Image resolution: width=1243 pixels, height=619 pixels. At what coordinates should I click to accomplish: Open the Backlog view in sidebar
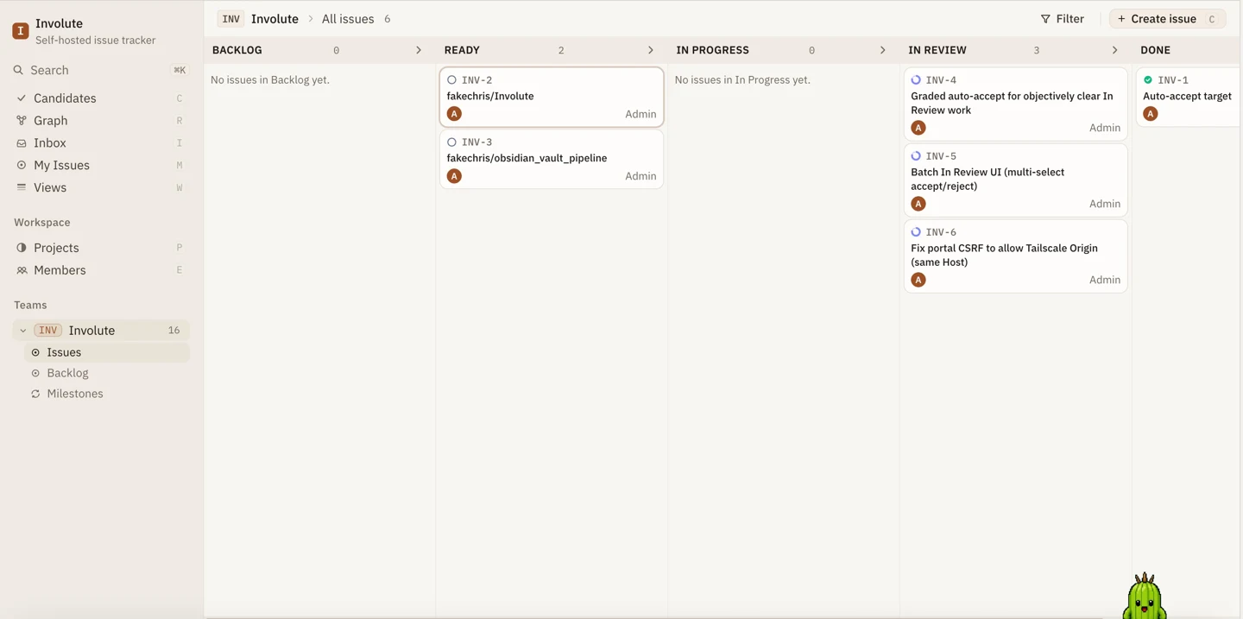[107, 373]
